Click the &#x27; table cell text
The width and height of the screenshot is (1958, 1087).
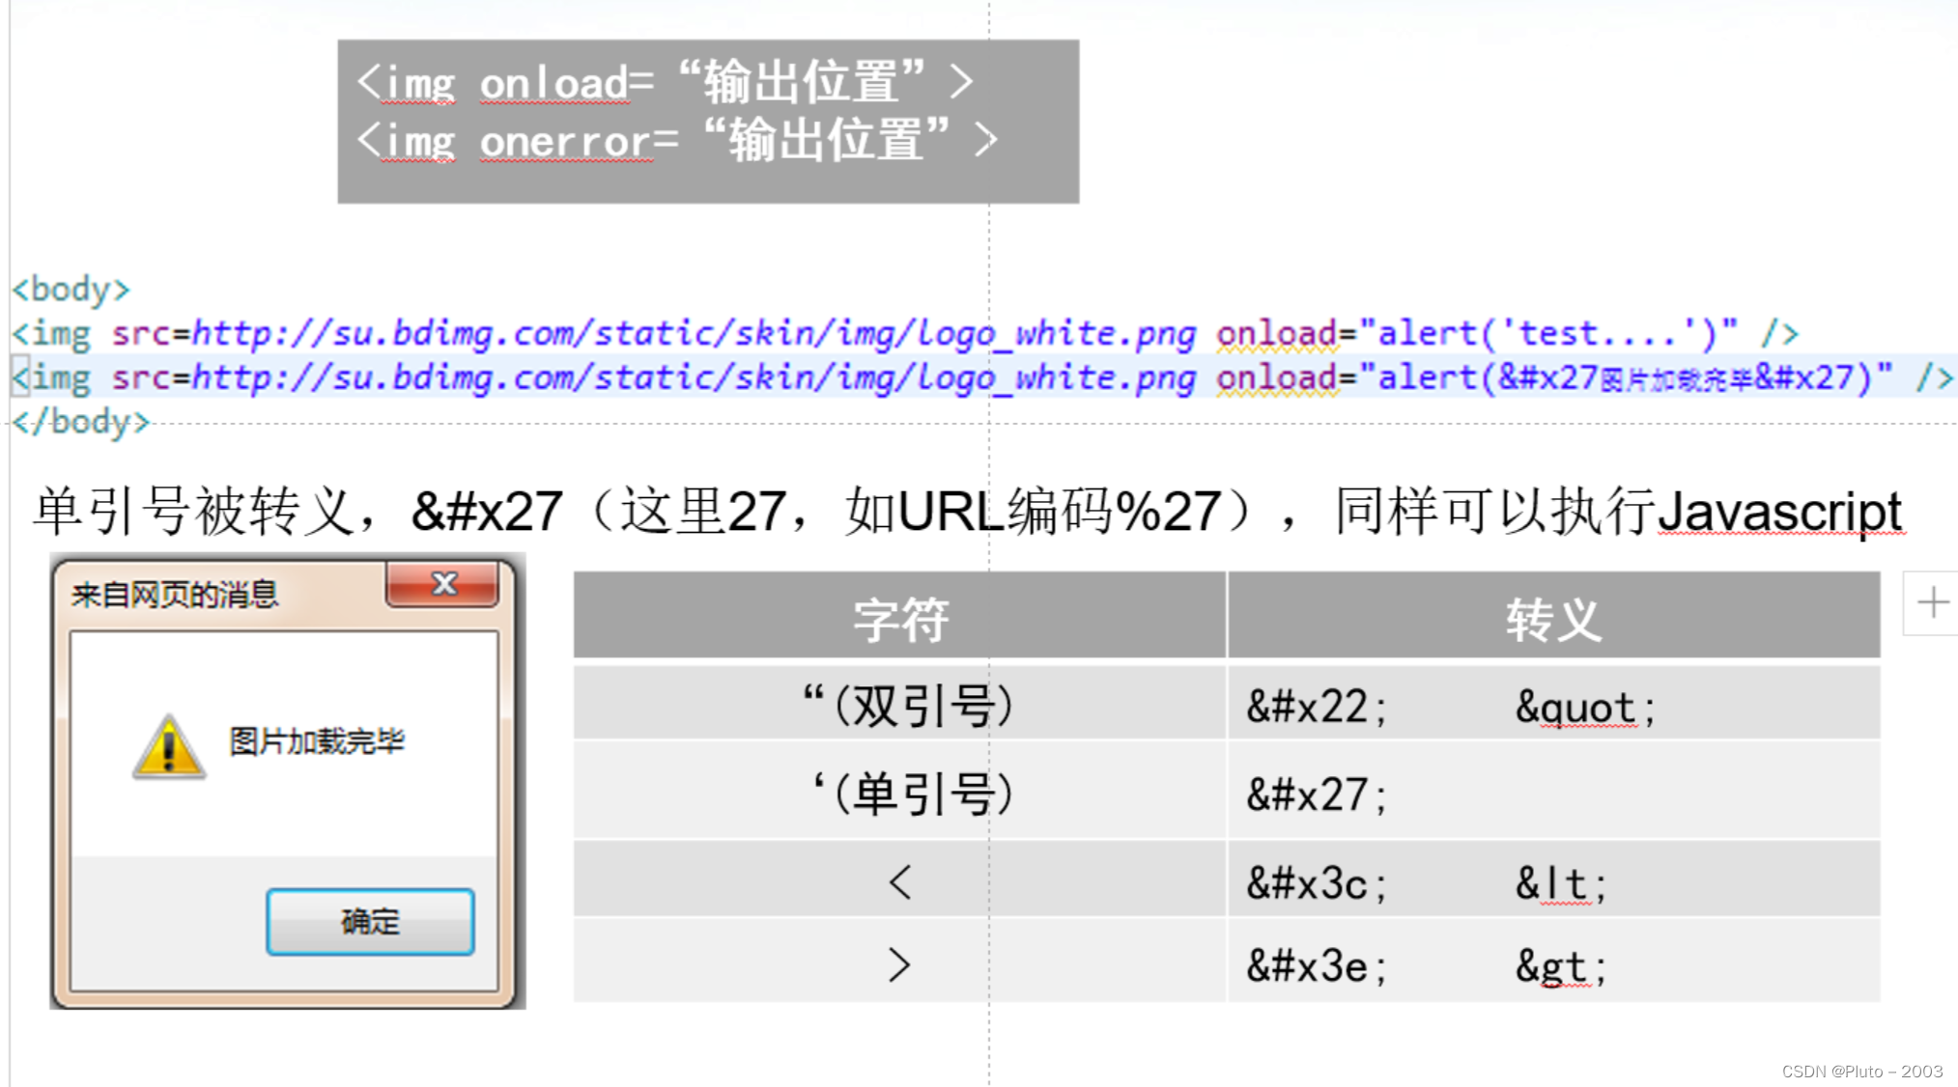coord(1317,795)
